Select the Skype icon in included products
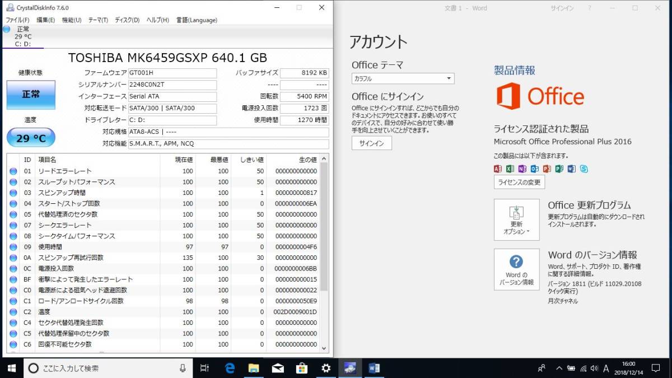 point(584,168)
